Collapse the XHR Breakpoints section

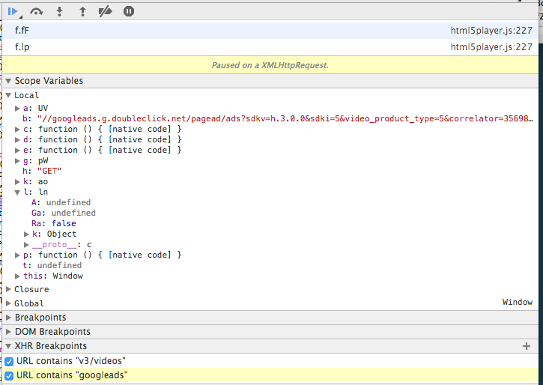coord(8,346)
